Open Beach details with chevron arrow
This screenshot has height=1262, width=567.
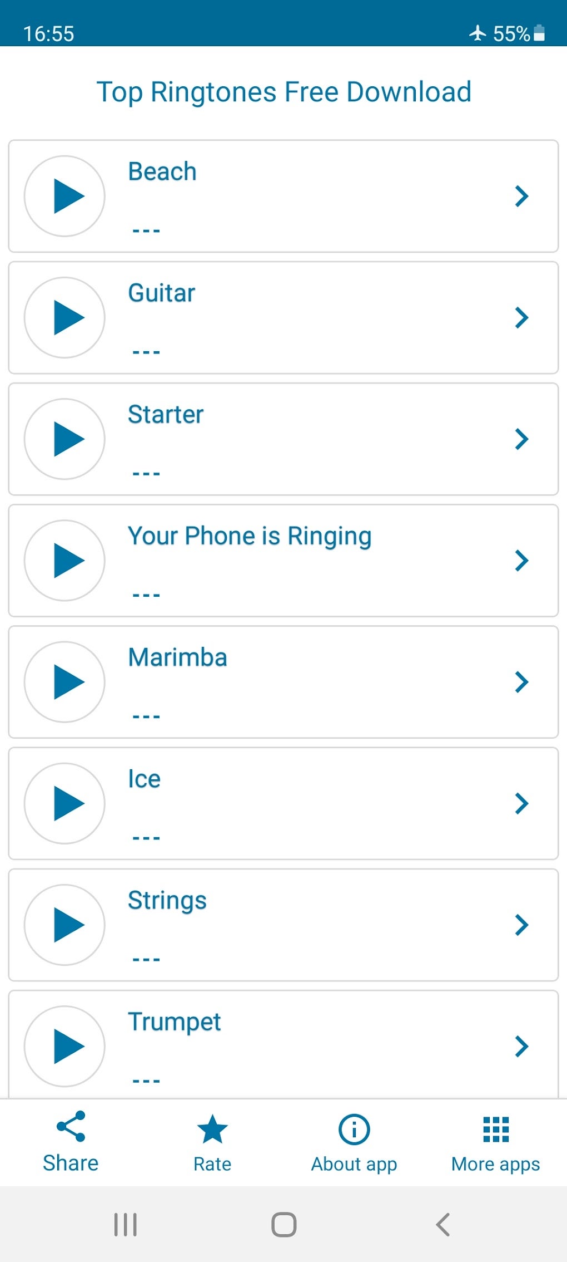click(x=521, y=196)
